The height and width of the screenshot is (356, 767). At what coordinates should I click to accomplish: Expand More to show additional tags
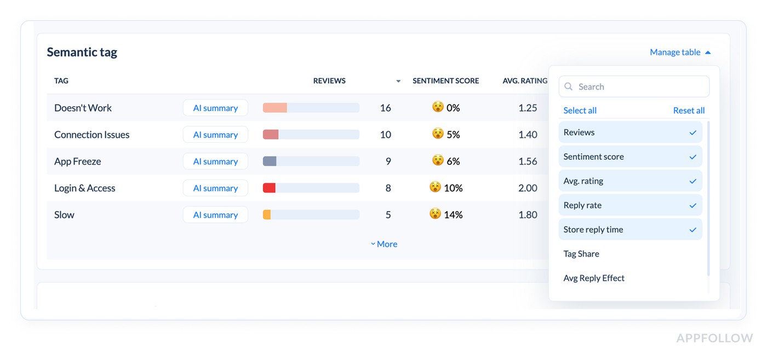click(383, 243)
